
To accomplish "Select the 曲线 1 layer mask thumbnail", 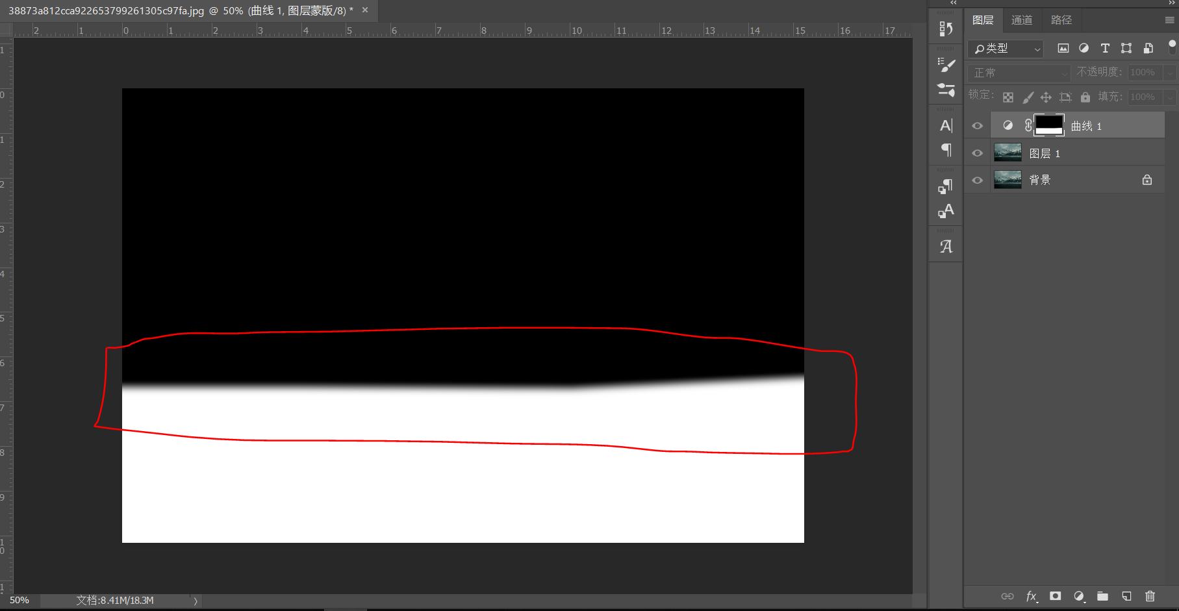I will [1050, 125].
